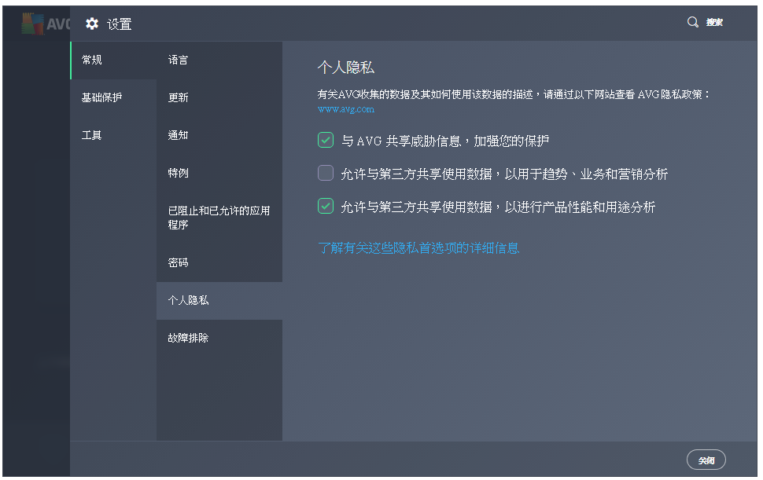Open the 语言 settings page
The height and width of the screenshot is (480, 763).
(x=178, y=59)
